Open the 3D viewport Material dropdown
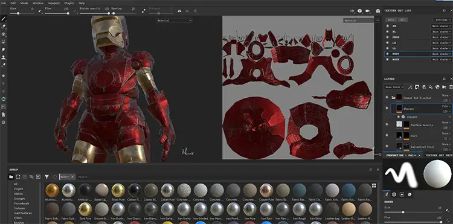The image size is (453, 224). tap(174, 21)
